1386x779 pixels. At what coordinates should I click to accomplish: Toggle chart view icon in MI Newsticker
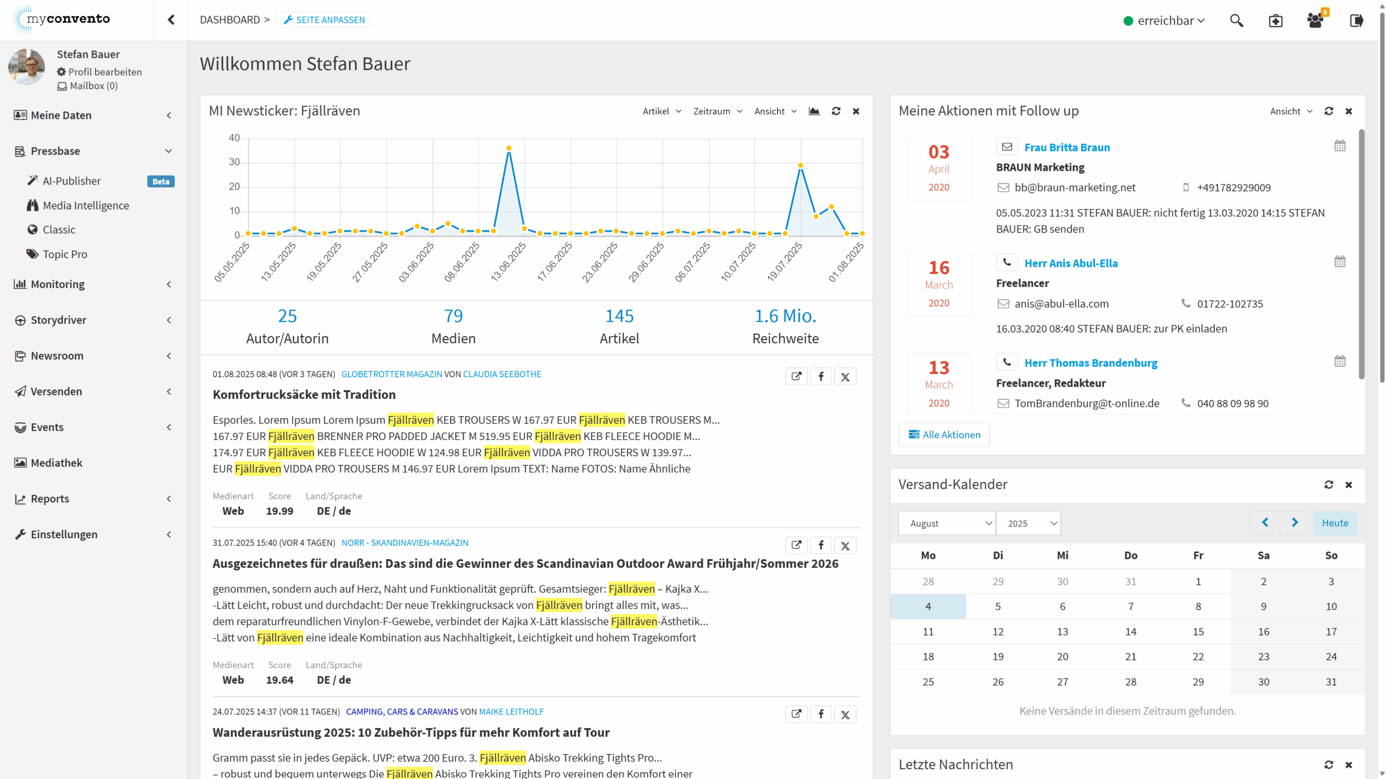click(x=814, y=111)
